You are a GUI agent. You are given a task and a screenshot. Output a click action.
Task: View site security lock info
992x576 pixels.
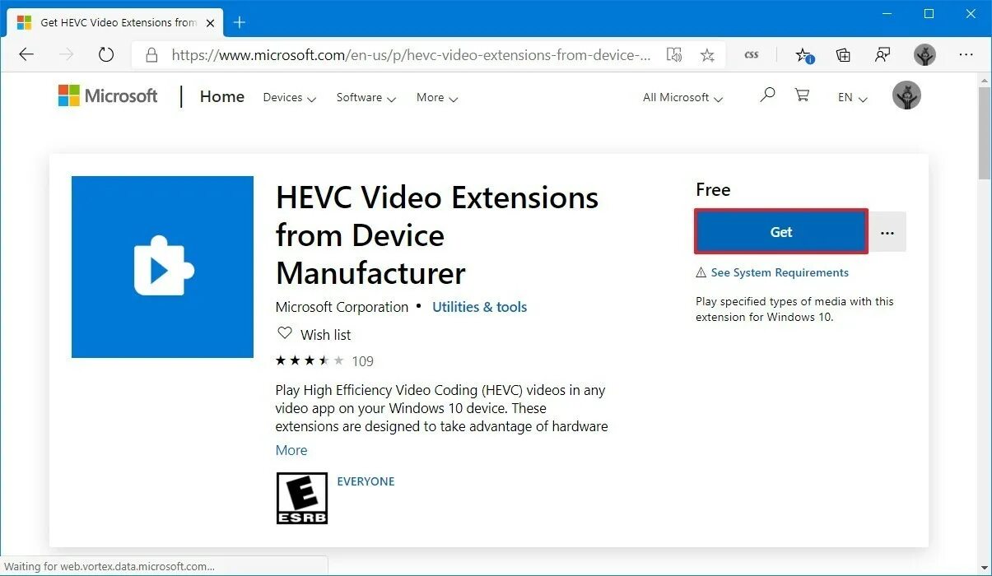tap(151, 55)
